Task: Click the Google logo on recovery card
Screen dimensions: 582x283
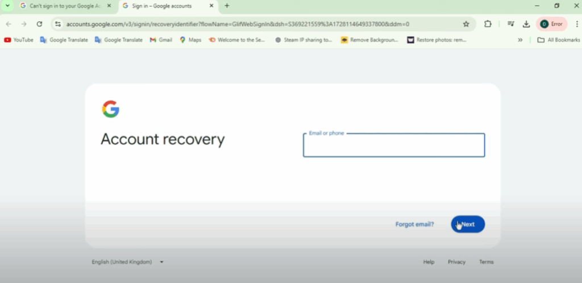Action: click(x=111, y=109)
